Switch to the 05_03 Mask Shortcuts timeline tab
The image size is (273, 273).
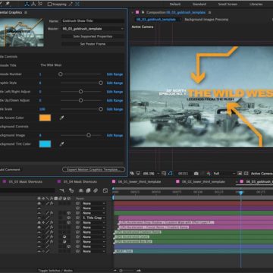tap(26, 182)
